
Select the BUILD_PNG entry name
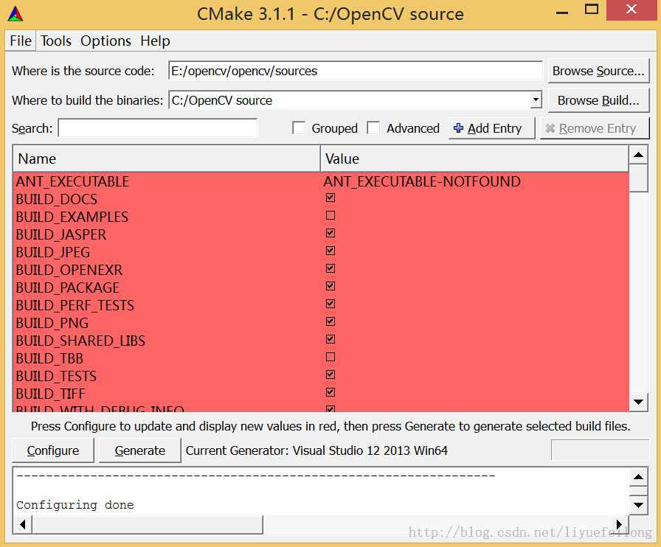[x=52, y=323]
